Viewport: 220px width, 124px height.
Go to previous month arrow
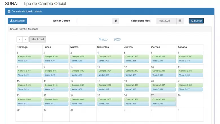(x=19, y=39)
